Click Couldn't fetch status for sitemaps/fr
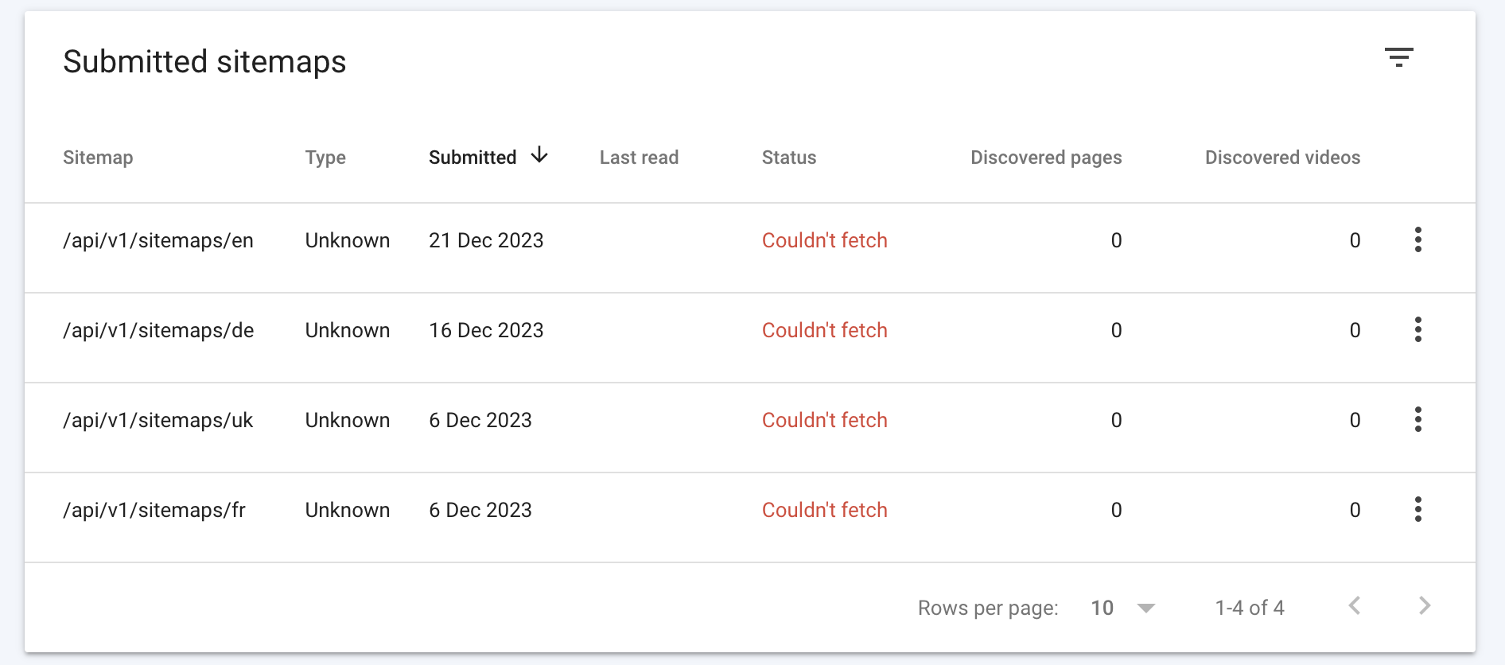The width and height of the screenshot is (1505, 665). (824, 510)
